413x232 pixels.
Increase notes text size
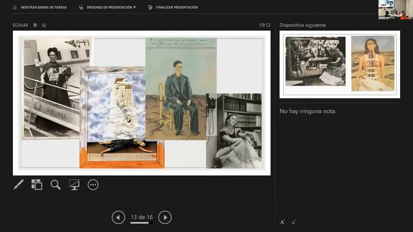pyautogui.click(x=282, y=222)
